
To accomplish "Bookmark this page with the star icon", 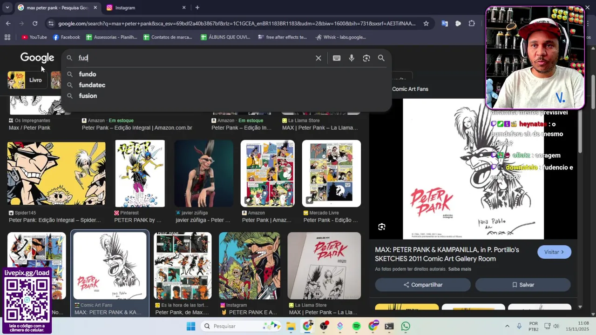I will pyautogui.click(x=426, y=23).
